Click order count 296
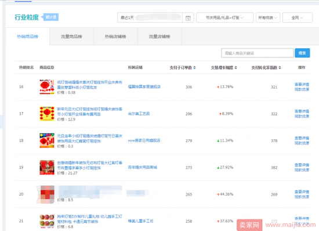 coord(189,114)
